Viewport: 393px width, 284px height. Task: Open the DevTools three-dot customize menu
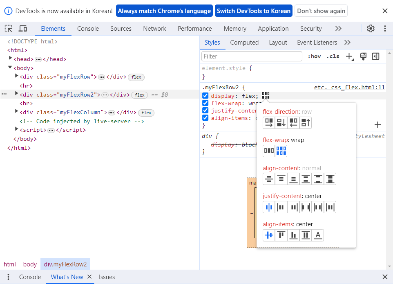tap(385, 29)
